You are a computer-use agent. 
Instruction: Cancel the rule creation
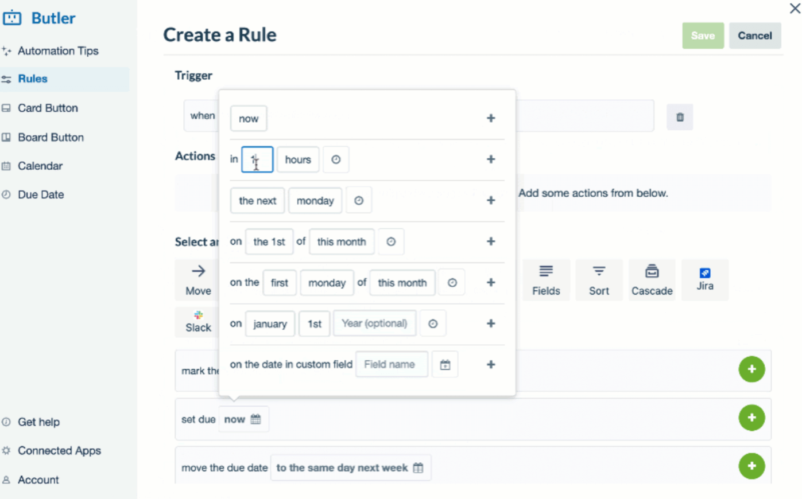pyautogui.click(x=754, y=36)
